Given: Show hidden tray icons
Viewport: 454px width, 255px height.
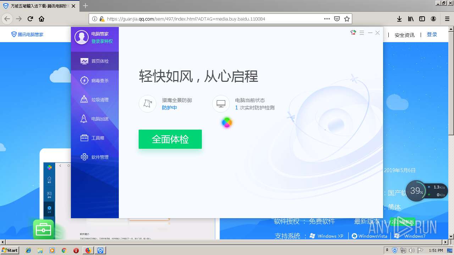Looking at the screenshot, I should [x=387, y=250].
